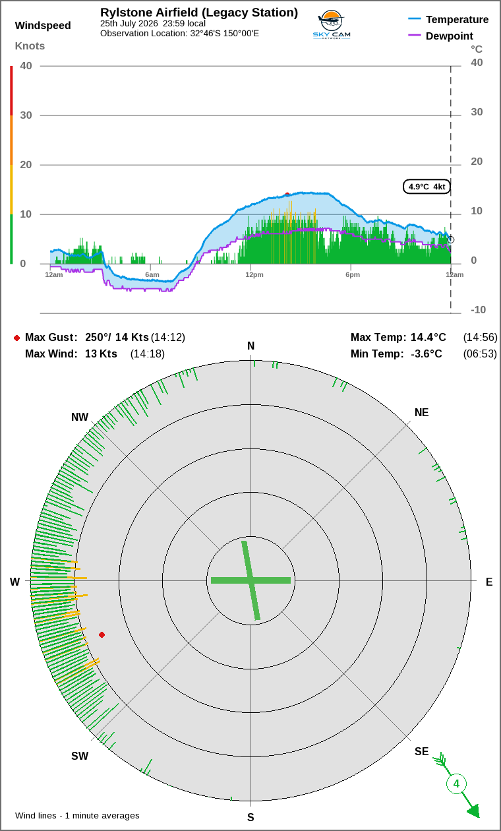Screen dimensions: 501x831
Task: Click the SW compass label
Action: coord(80,756)
